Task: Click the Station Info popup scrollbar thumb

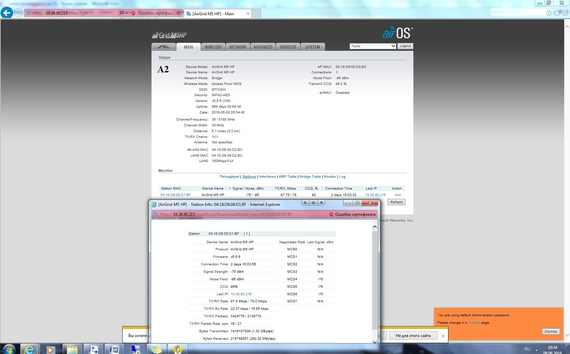Action: [x=375, y=281]
